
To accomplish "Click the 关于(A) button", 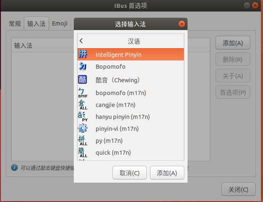I will pyautogui.click(x=233, y=76).
